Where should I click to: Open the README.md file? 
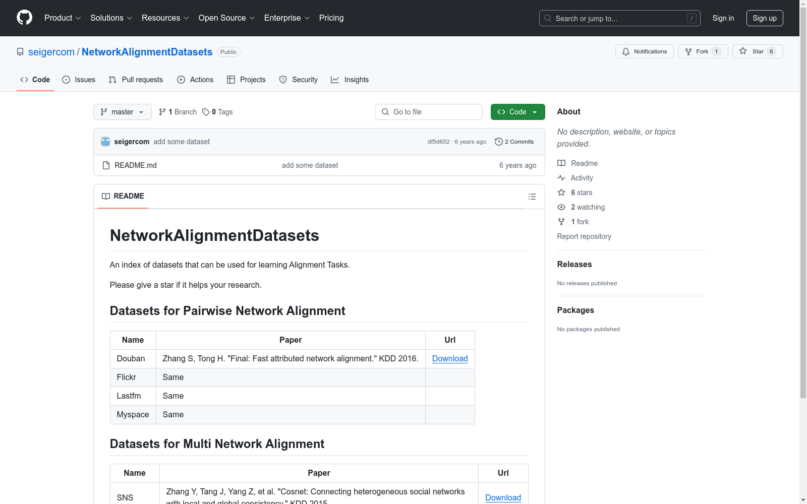pos(136,165)
